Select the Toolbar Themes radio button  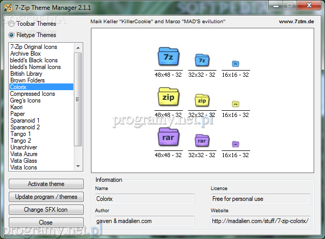[11, 24]
